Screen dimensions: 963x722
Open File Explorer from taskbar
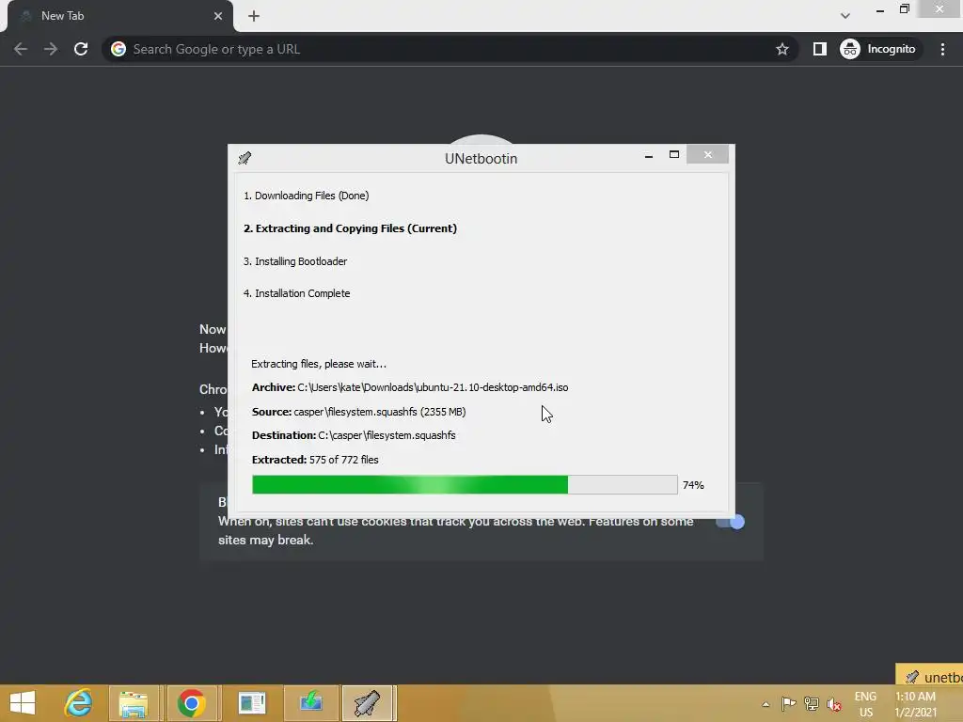(x=134, y=703)
